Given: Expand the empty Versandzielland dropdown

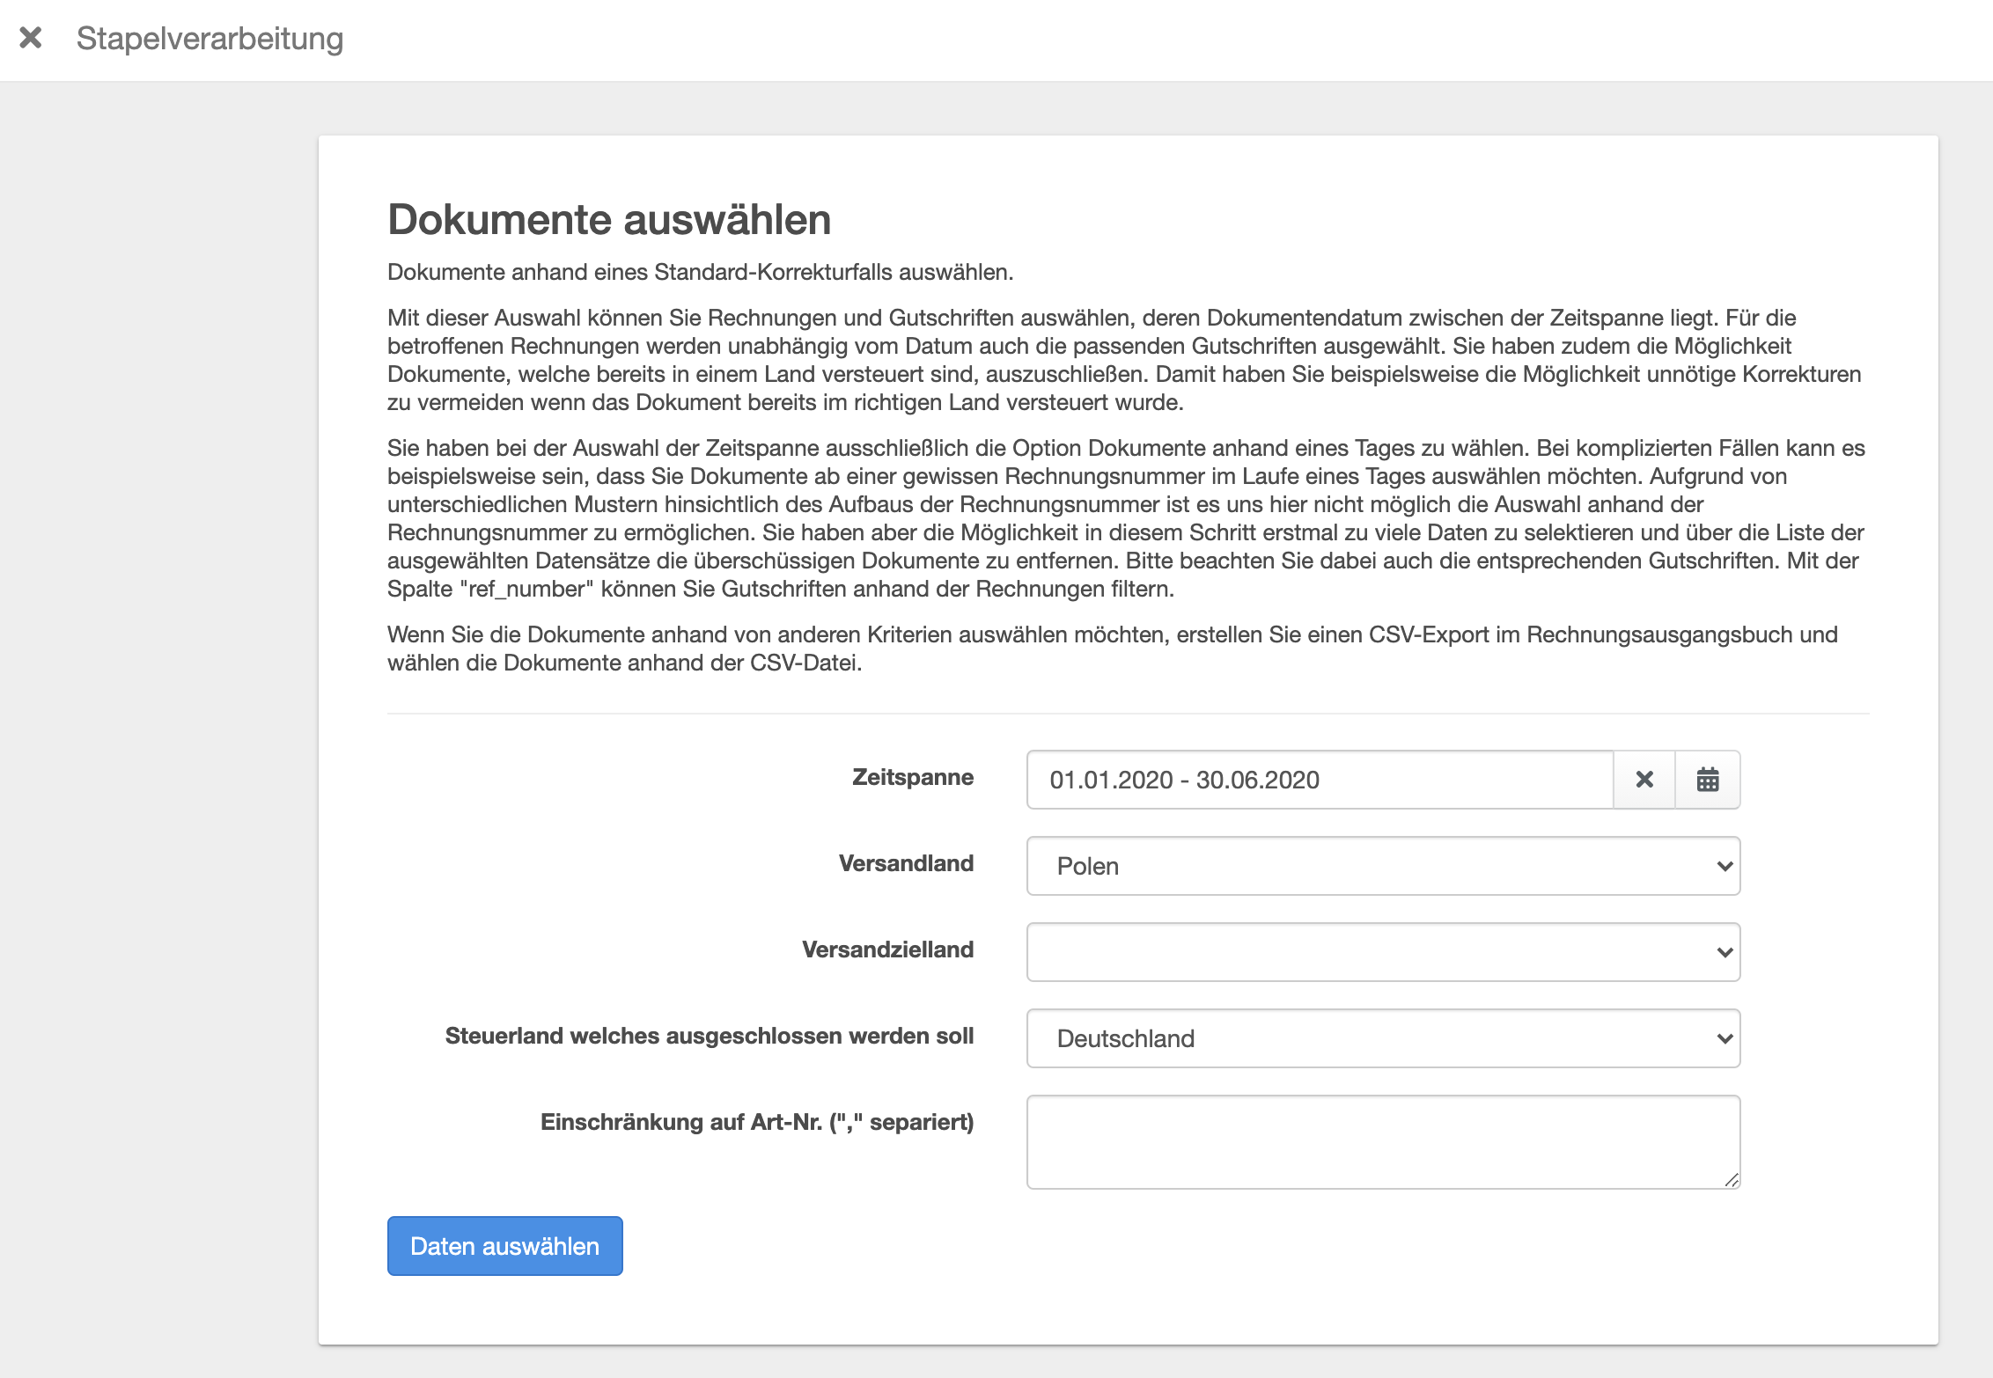Looking at the screenshot, I should point(1382,952).
